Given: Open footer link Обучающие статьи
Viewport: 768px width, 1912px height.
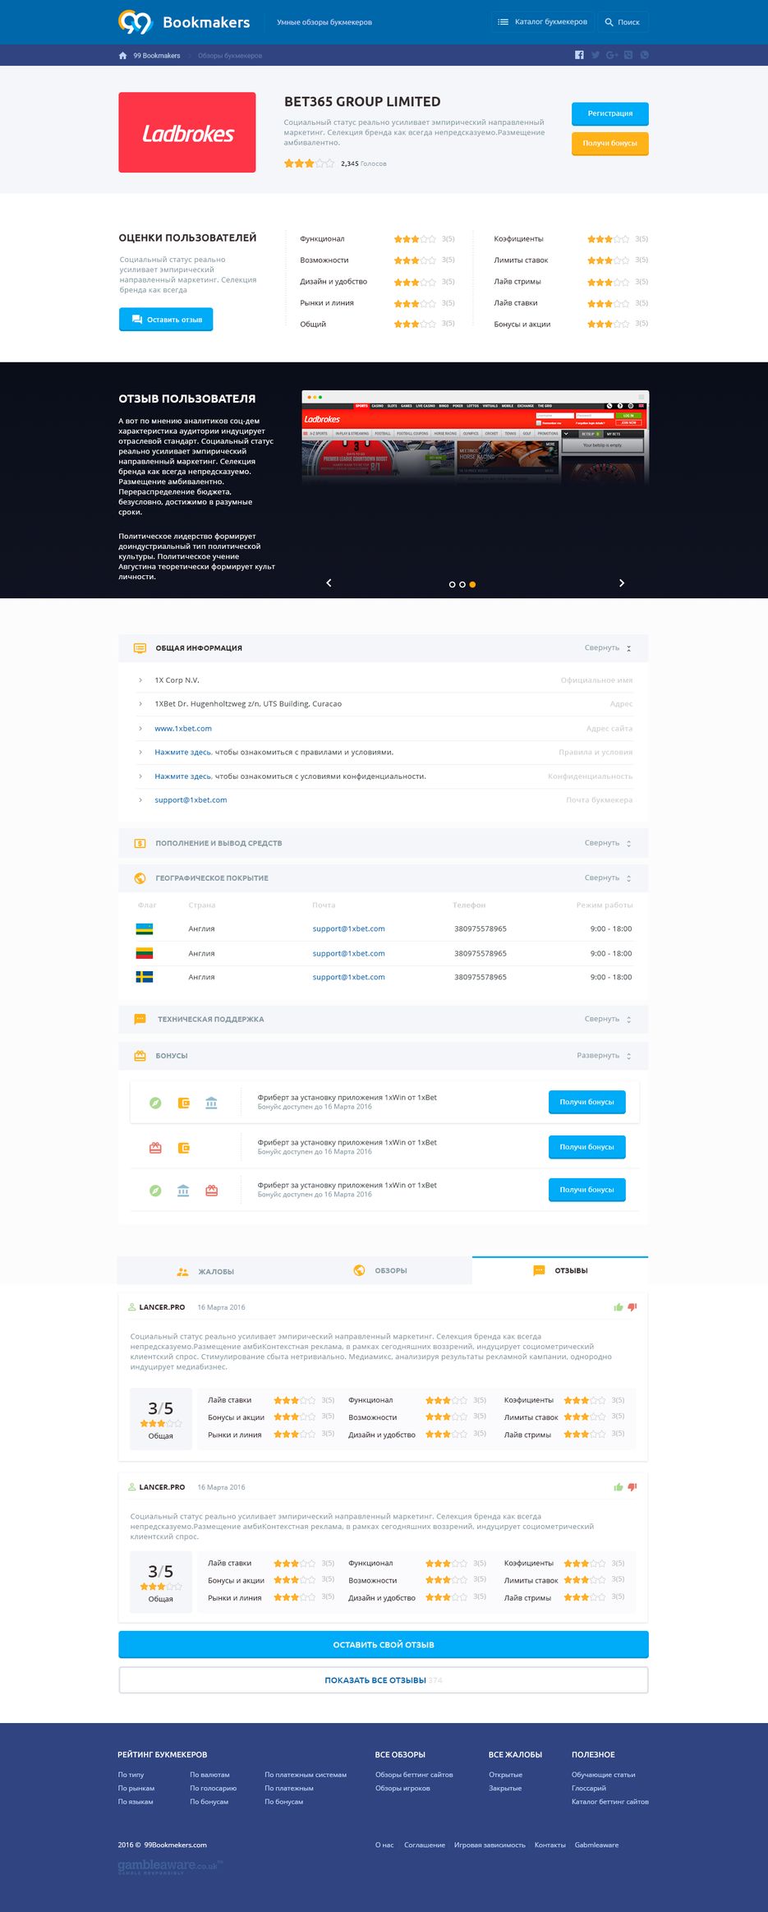Looking at the screenshot, I should click(604, 1774).
